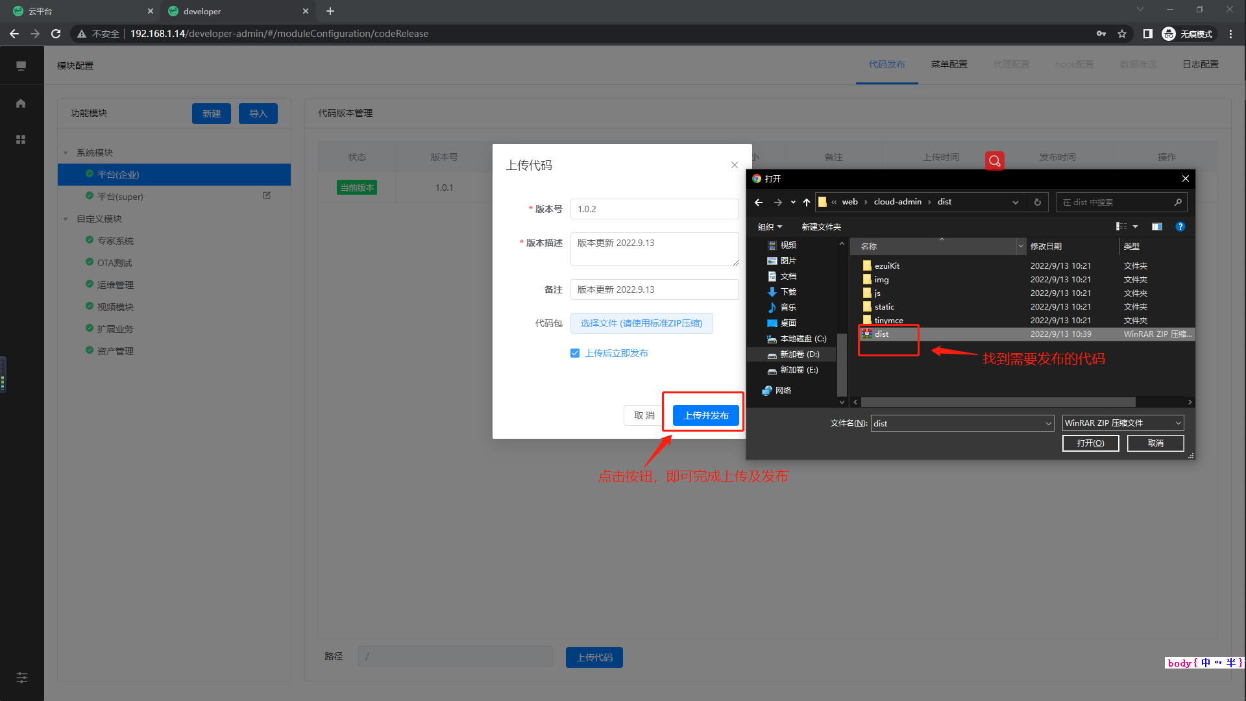Open the home icon in left sidebar

(x=21, y=103)
